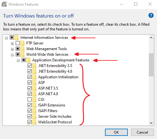
Task: Select the ISAPI Extensions label
Action: pyautogui.click(x=52, y=105)
